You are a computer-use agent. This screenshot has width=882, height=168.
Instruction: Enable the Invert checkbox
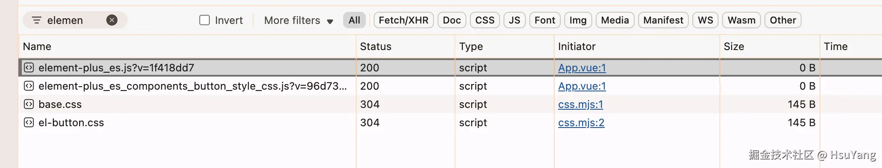click(x=205, y=20)
